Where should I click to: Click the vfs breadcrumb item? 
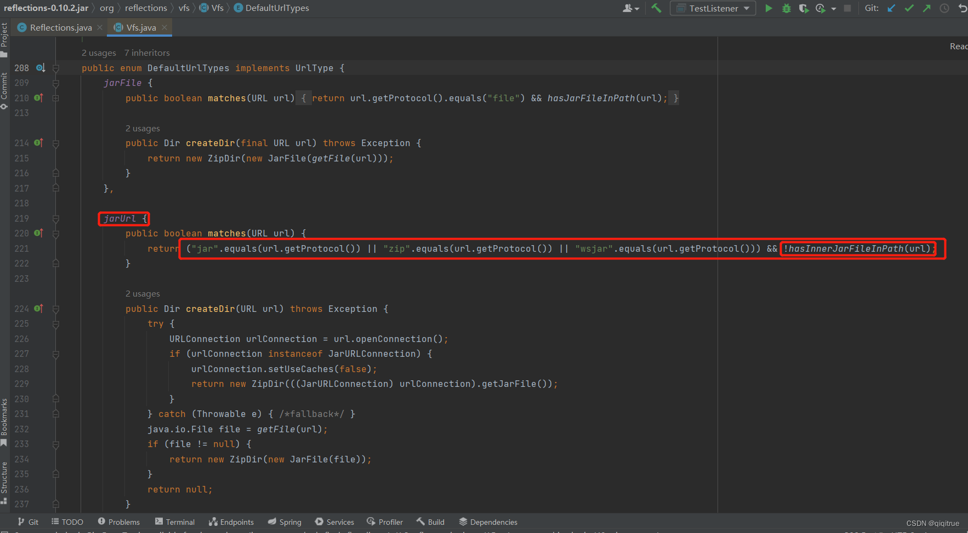(184, 8)
